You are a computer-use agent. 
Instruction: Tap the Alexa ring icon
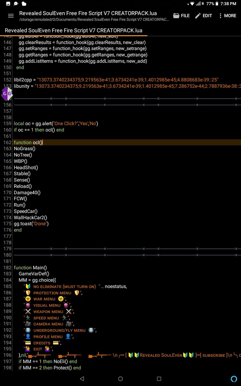tap(234, 379)
